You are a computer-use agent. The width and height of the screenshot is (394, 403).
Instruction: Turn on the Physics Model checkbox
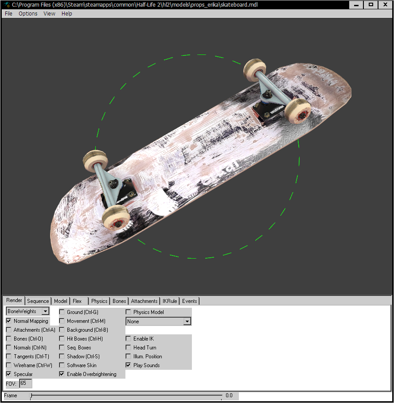click(129, 312)
